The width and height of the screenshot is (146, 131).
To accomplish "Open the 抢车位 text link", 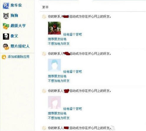I will [x=16, y=5].
